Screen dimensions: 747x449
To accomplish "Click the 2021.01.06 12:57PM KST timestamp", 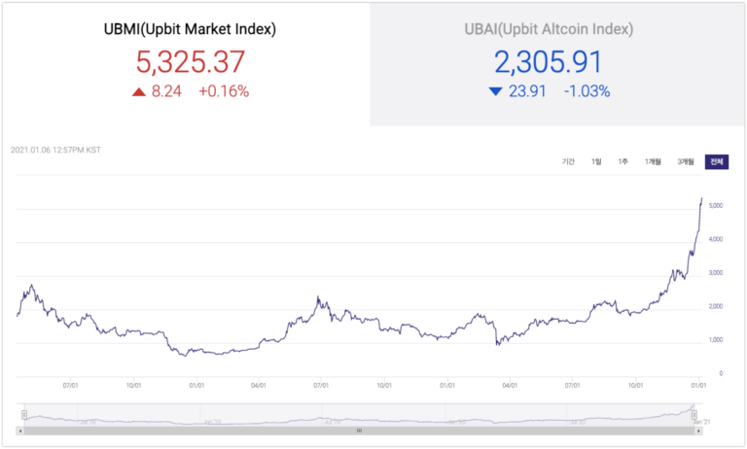I will coord(55,150).
